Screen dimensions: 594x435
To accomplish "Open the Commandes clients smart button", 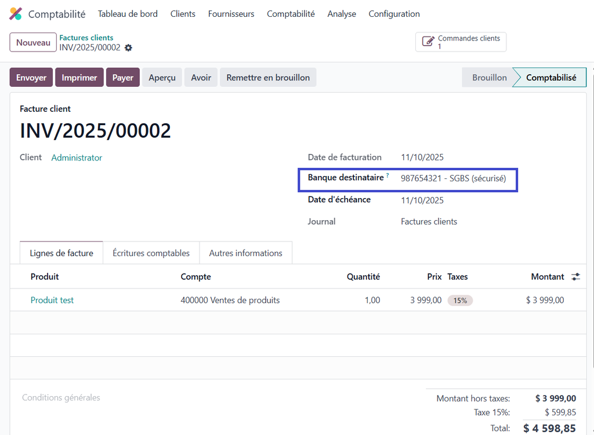I will point(461,42).
